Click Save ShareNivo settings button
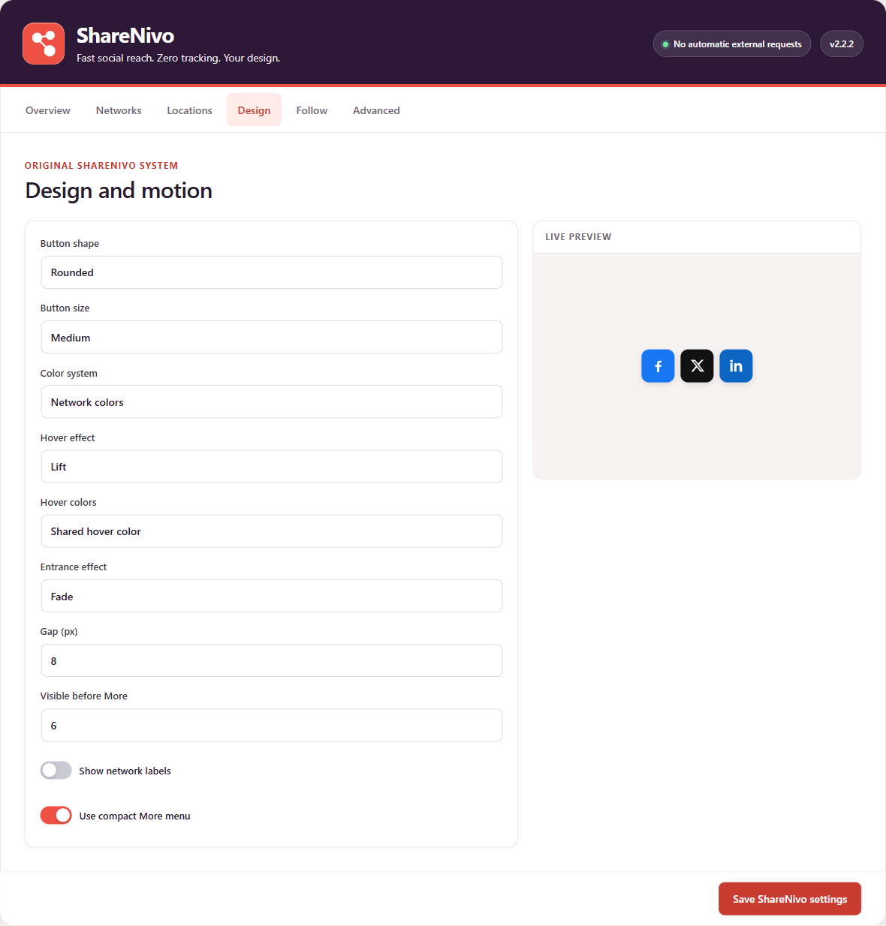The width and height of the screenshot is (886, 926). (790, 899)
